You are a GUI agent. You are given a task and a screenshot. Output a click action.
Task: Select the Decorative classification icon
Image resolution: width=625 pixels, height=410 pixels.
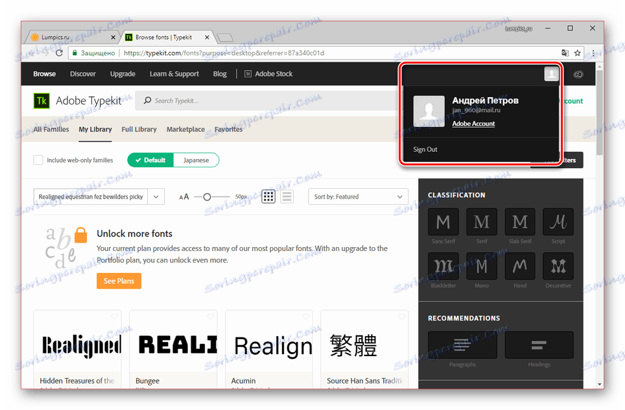[558, 266]
